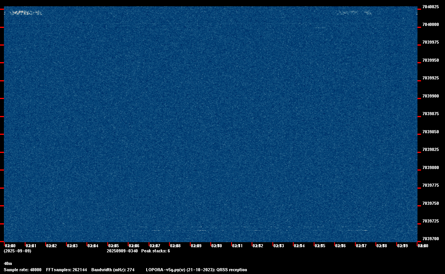The height and width of the screenshot is (274, 445).
Task: Click the 7039725 frequency label
Action: point(430,221)
